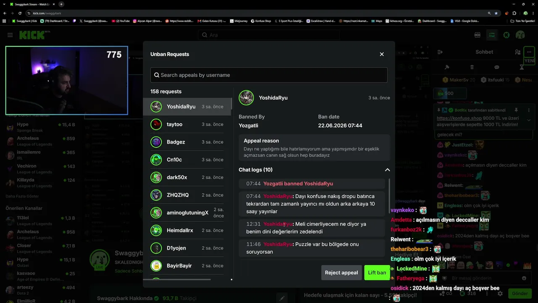Open chat user list icon next to Sohbet

517,52
